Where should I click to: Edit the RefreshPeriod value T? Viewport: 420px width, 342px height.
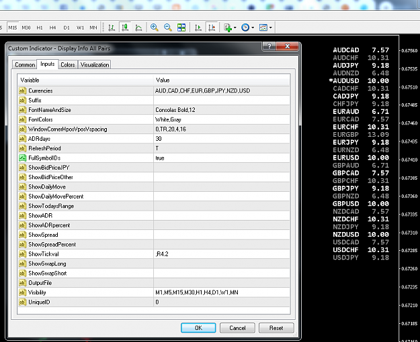click(x=222, y=148)
